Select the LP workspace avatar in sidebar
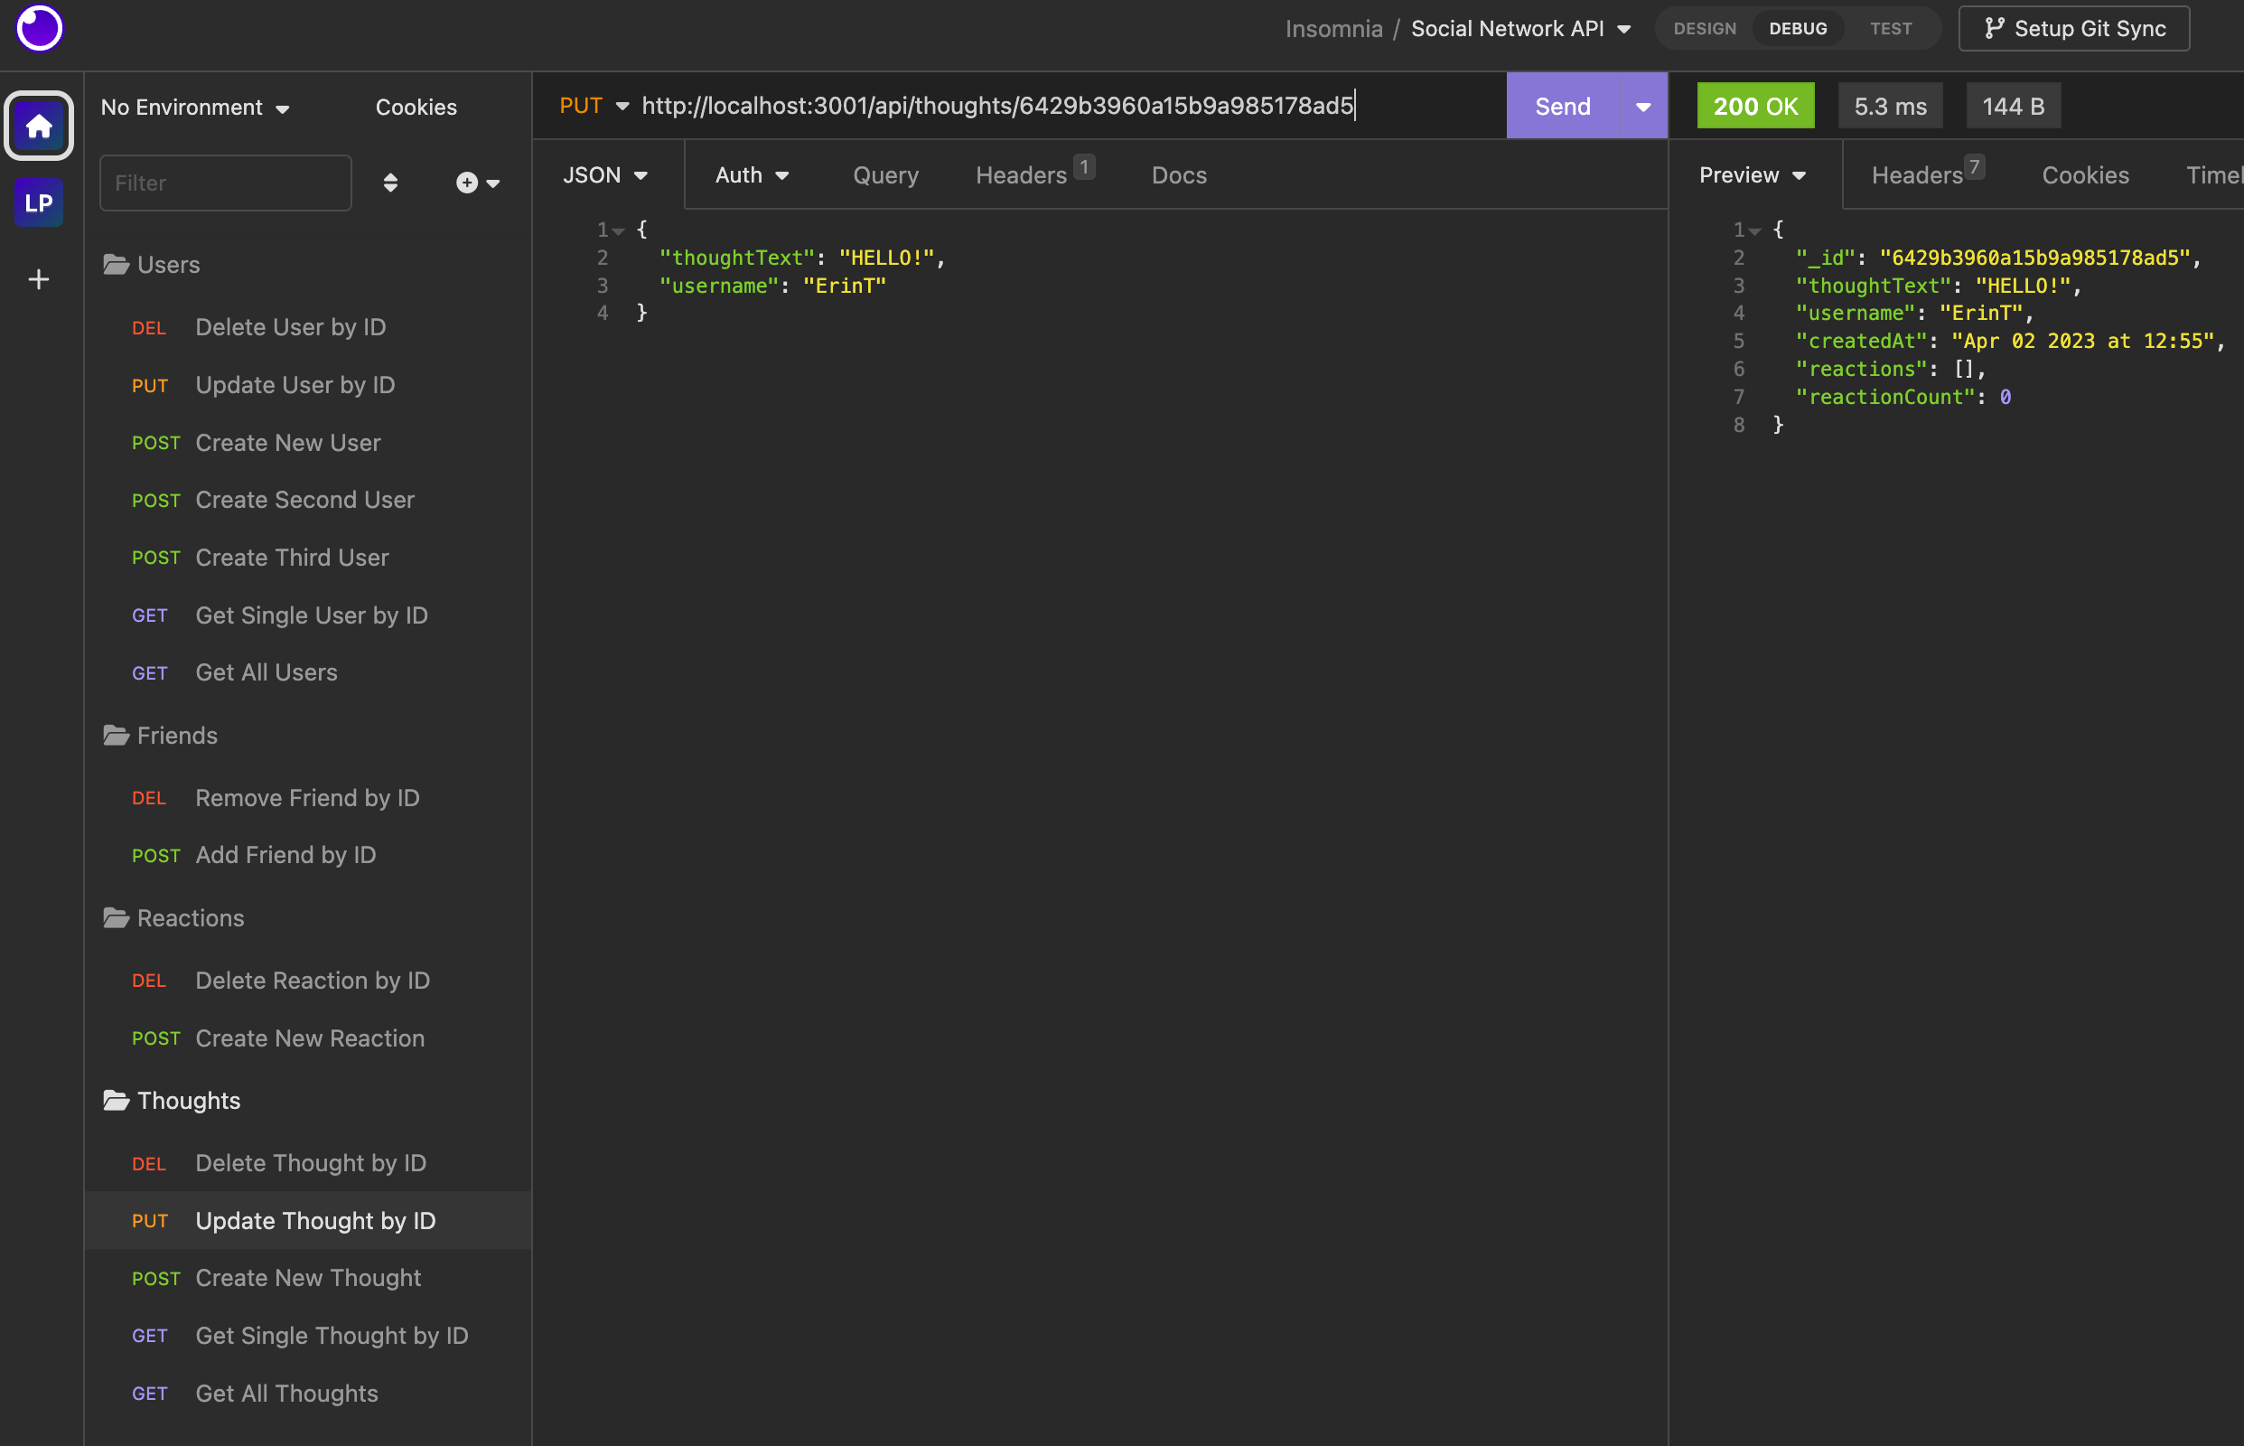This screenshot has height=1446, width=2244. pyautogui.click(x=39, y=202)
